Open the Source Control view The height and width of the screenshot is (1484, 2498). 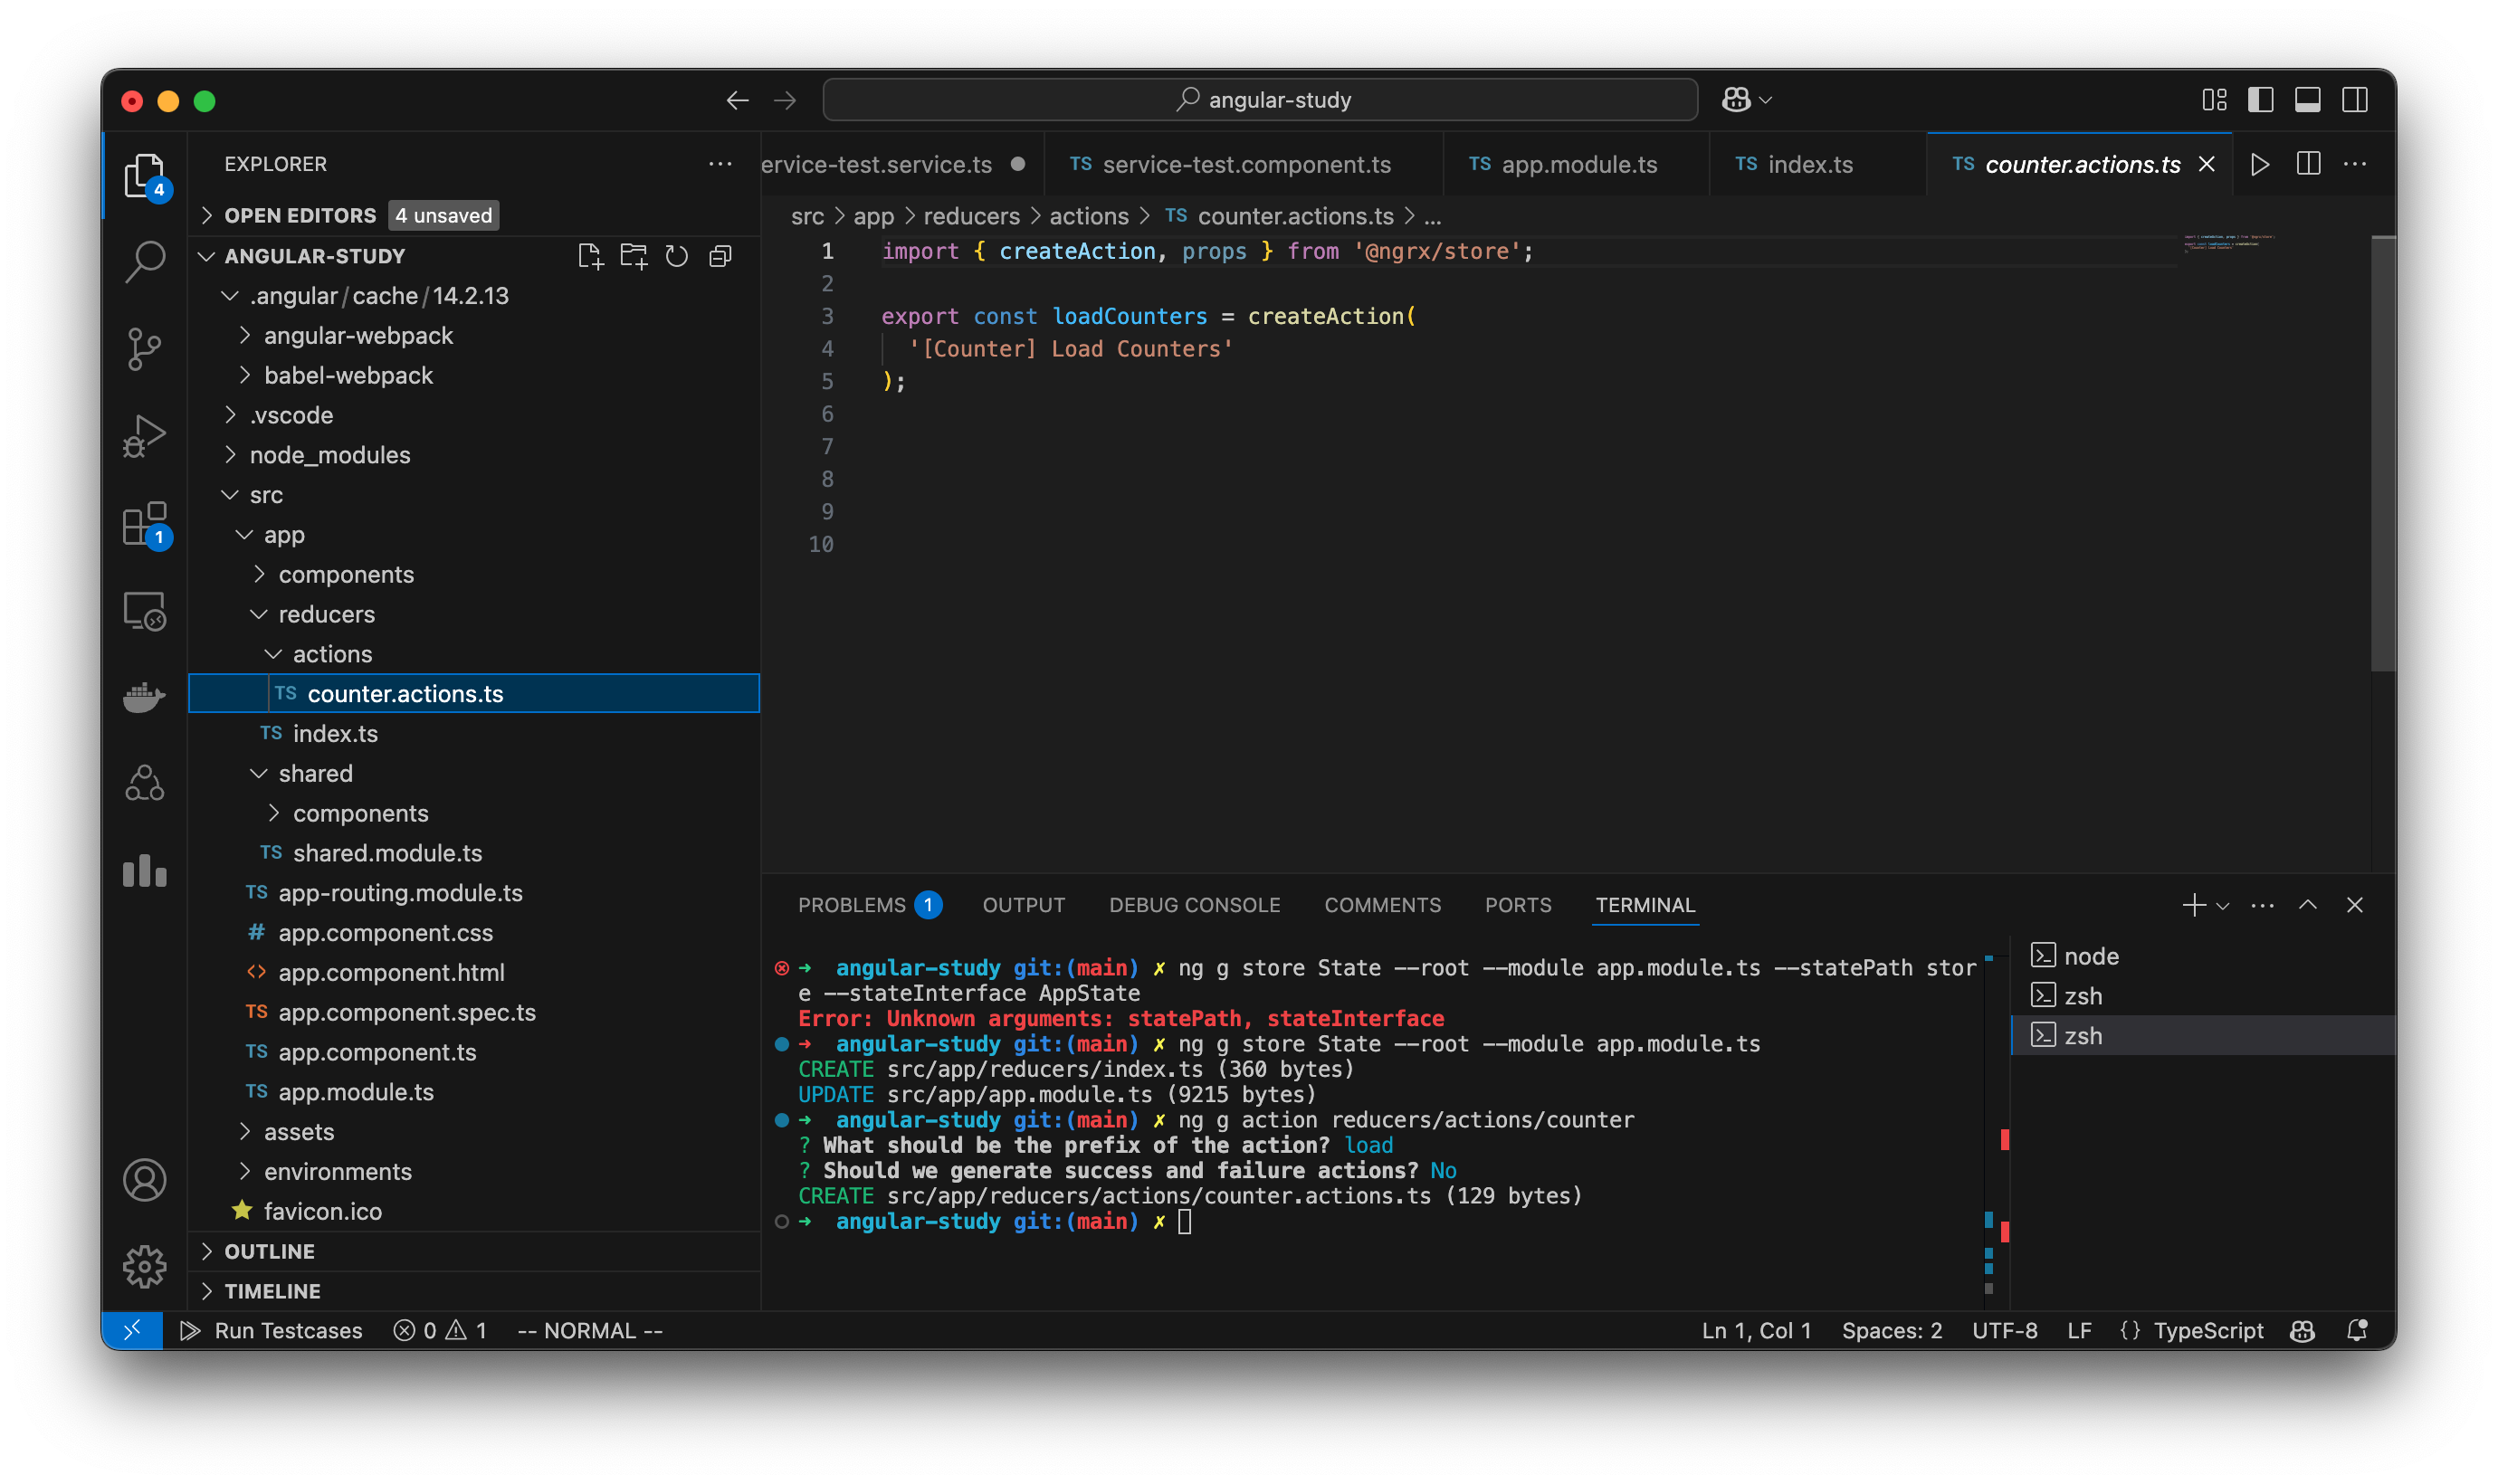(x=145, y=348)
